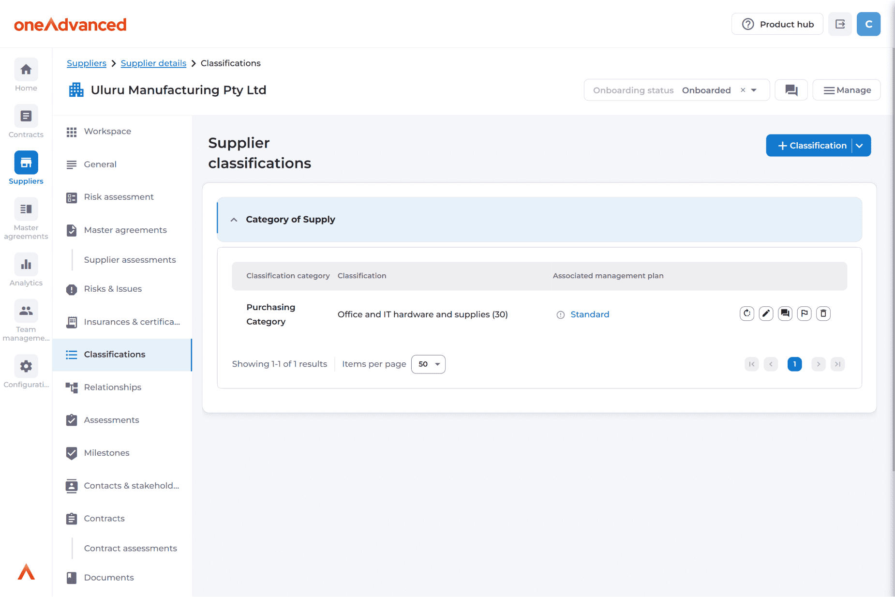
Task: Open comments icon in the classification row
Action: click(x=785, y=313)
